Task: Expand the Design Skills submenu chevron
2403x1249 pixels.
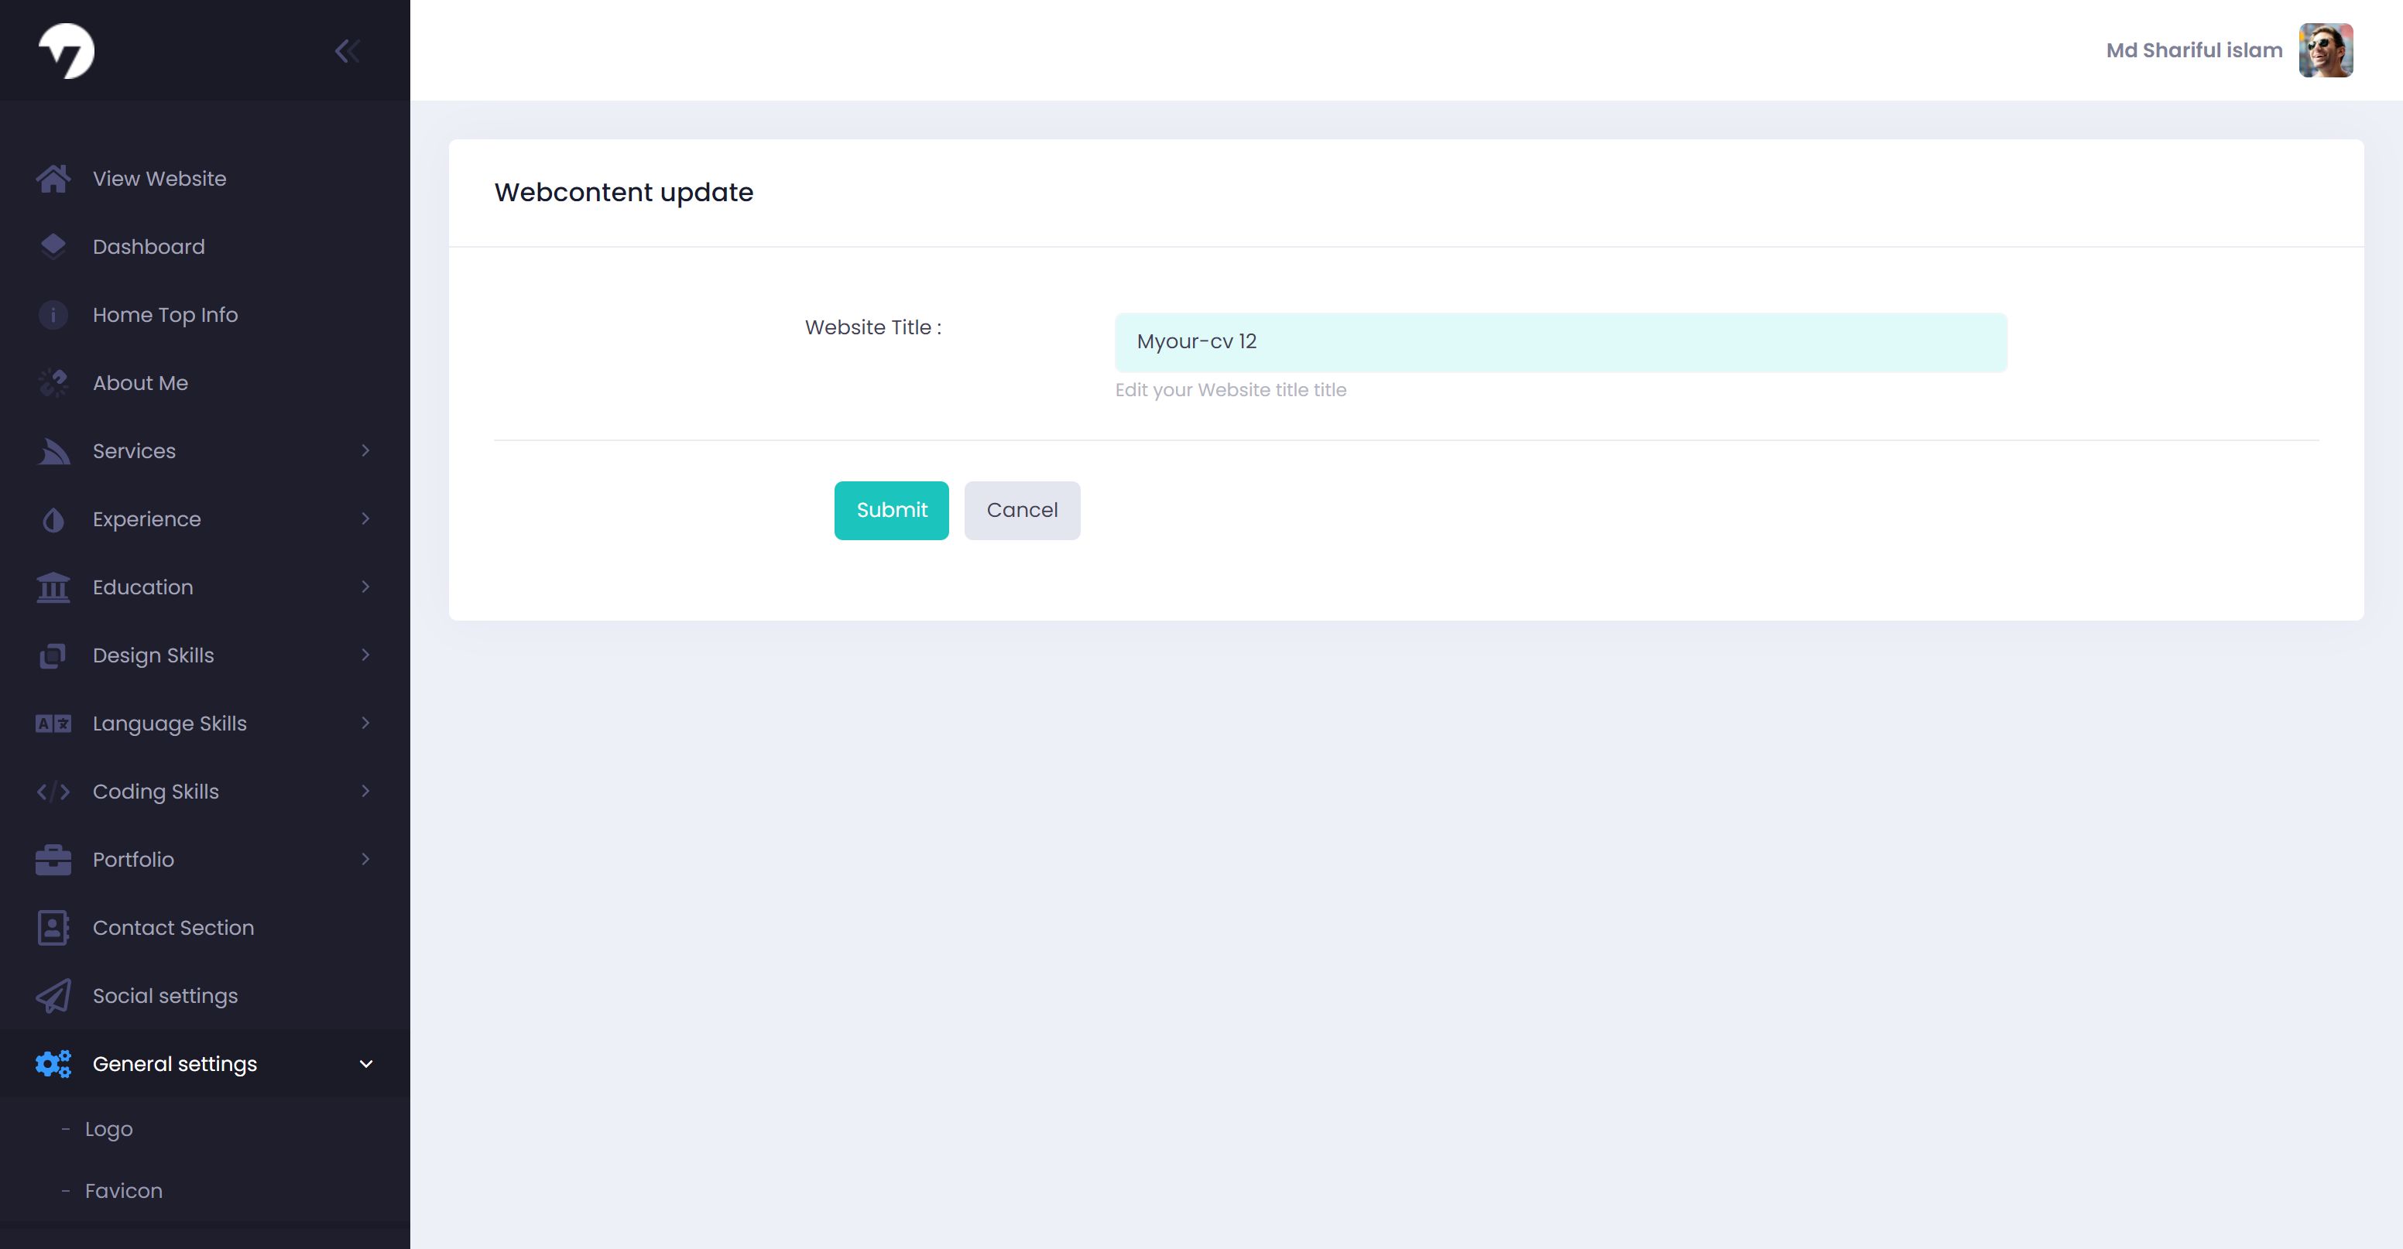Action: [x=365, y=655]
